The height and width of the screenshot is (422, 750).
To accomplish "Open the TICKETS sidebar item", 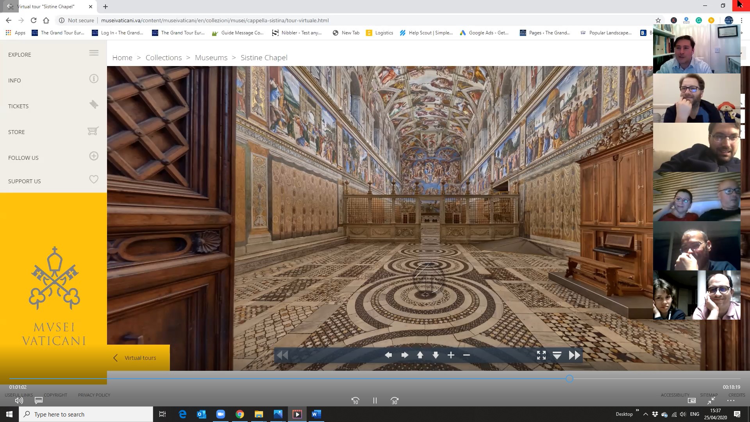I will [18, 106].
